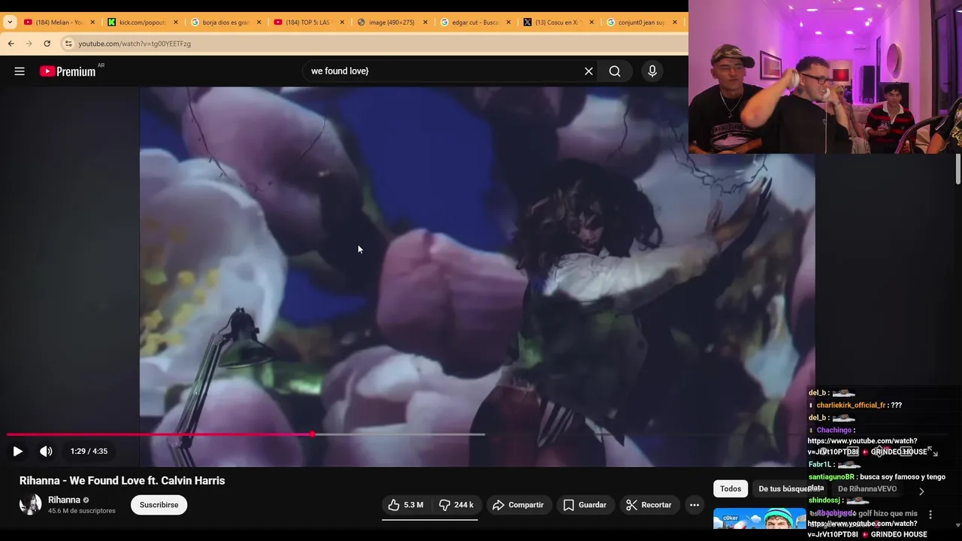Image resolution: width=962 pixels, height=541 pixels.
Task: Click the address bar URL
Action: (135, 44)
